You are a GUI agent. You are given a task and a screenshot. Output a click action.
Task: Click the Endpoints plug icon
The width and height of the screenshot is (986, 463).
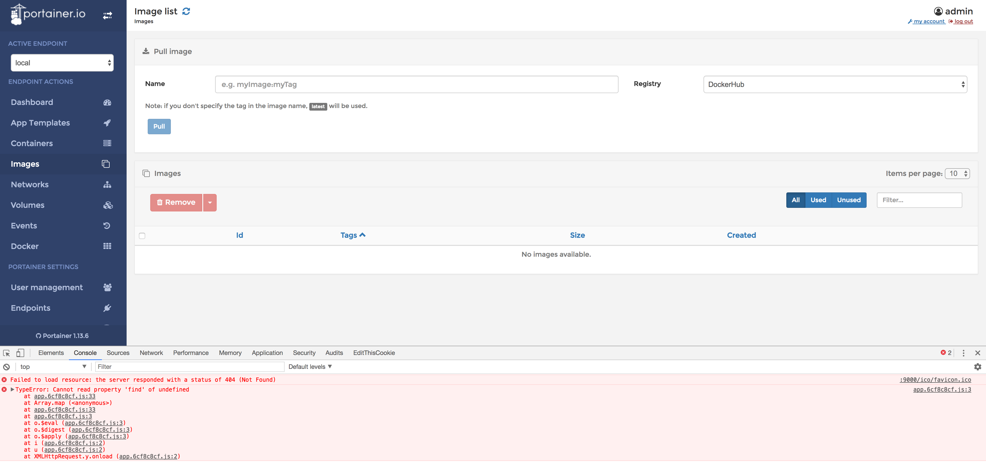point(107,308)
